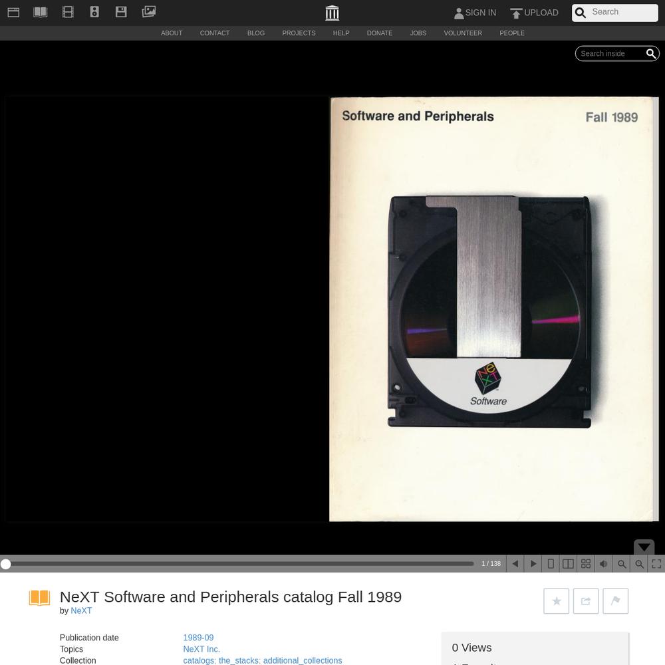The image size is (665, 665).
Task: Flip to the next page arrow
Action: point(533,564)
